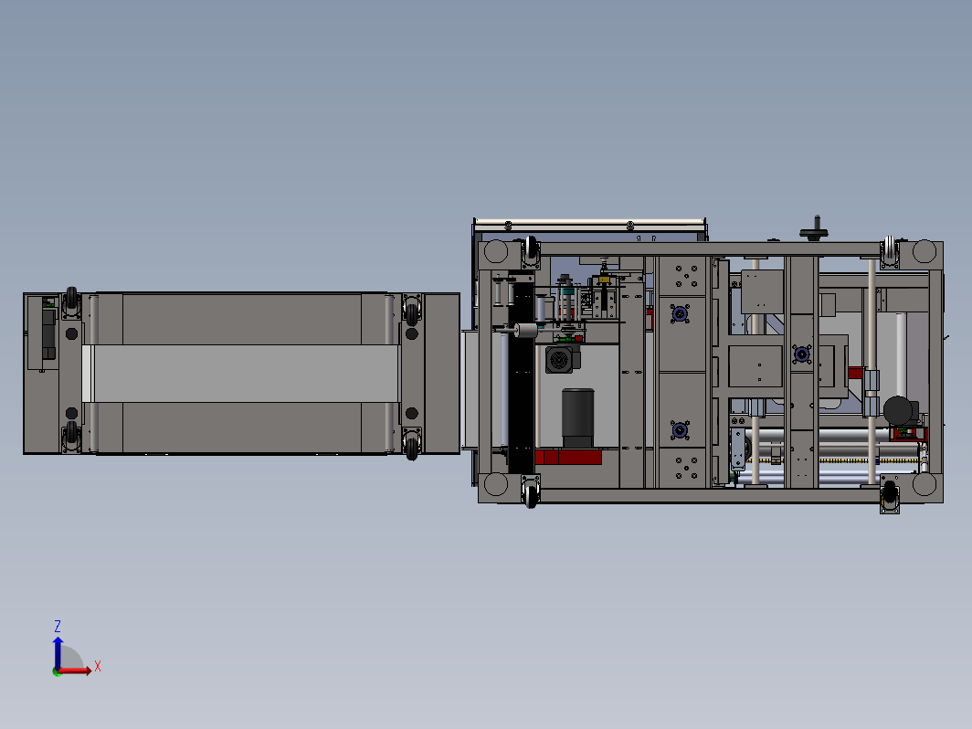Select round black motor at right side
Image resolution: width=972 pixels, height=729 pixels.
coord(898,410)
